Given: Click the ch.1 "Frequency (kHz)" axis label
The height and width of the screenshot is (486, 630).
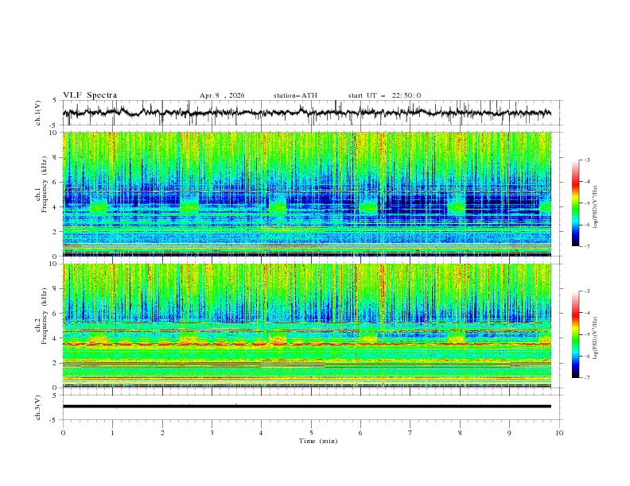Looking at the screenshot, I should [45, 183].
